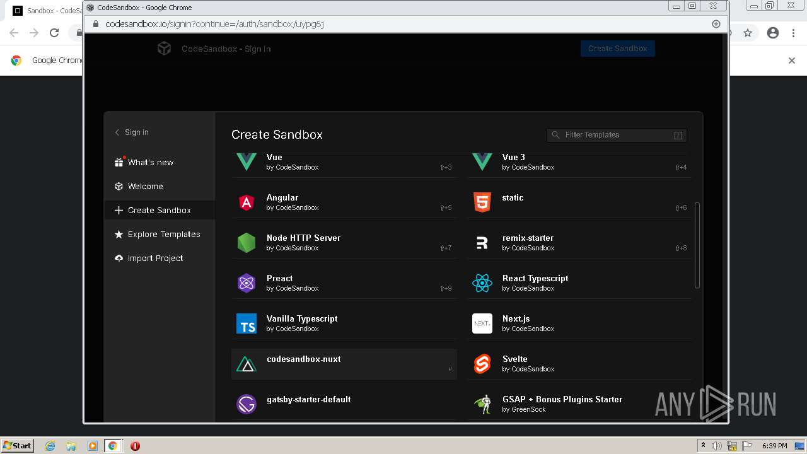Select Create Sandbox in the sidebar
807x454 pixels.
pyautogui.click(x=160, y=210)
